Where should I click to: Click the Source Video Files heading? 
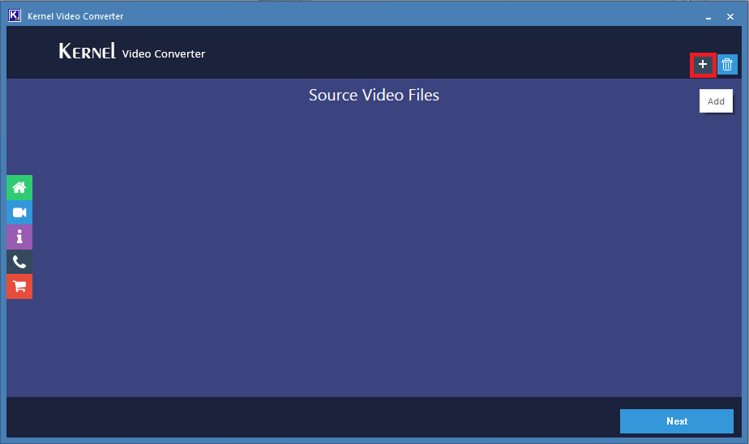(x=374, y=95)
